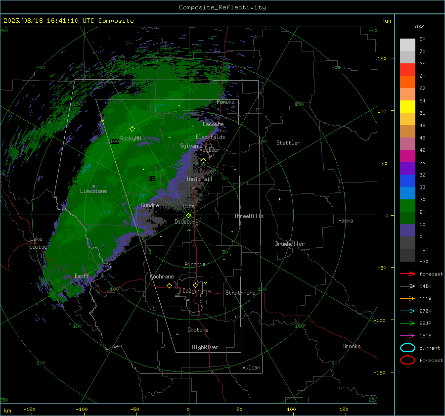This screenshot has width=445, height=416.
Task: Click the Calgary city label
Action: (x=193, y=291)
